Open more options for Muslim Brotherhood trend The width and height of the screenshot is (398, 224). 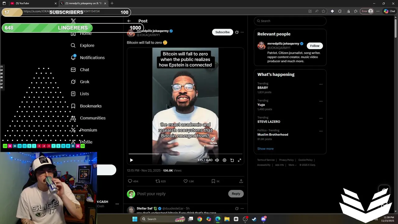[x=321, y=131]
